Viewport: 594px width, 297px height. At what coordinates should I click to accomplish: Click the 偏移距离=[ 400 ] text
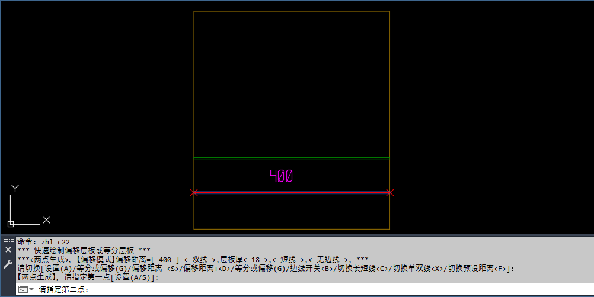tap(148, 260)
